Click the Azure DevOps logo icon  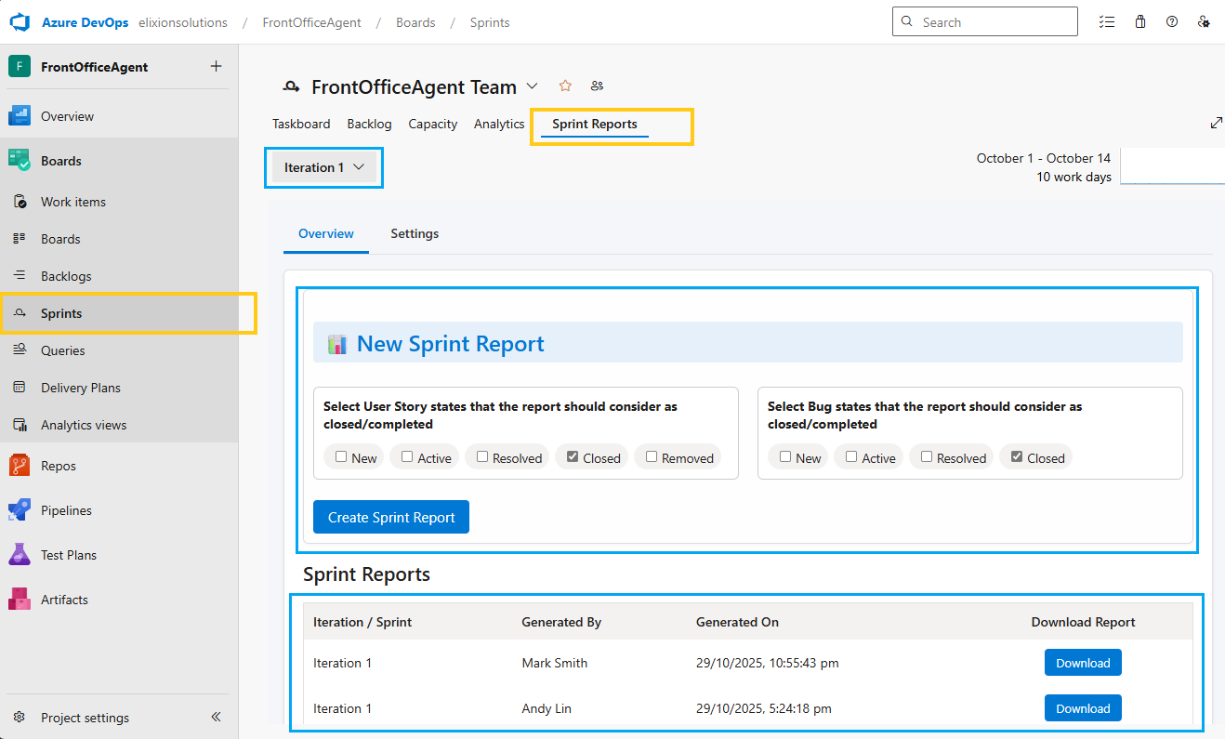tap(20, 22)
